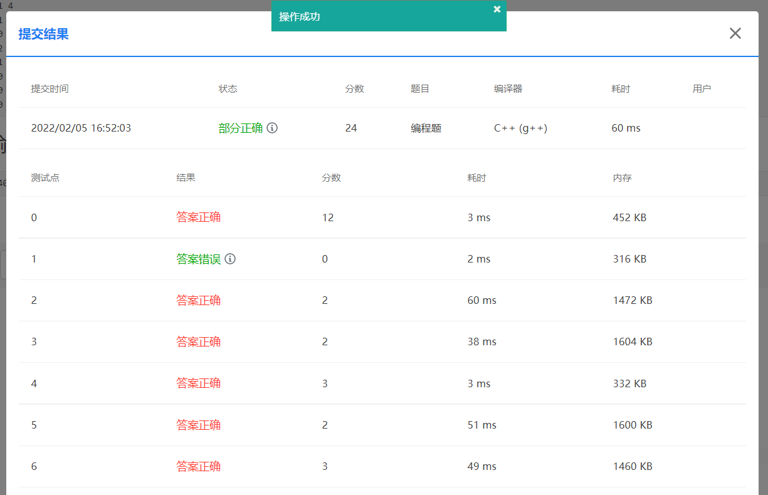This screenshot has width=768, height=495.
Task: Click info icon beside 部分正确
Action: click(x=272, y=128)
